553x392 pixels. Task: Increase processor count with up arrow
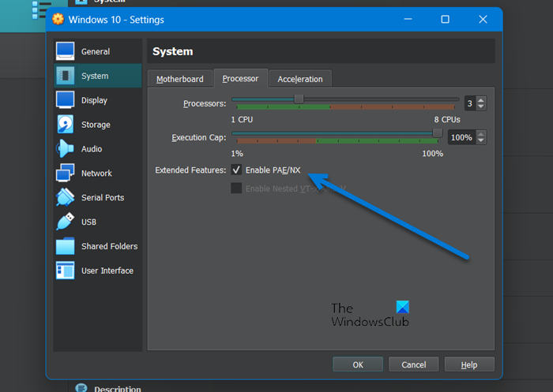[480, 100]
